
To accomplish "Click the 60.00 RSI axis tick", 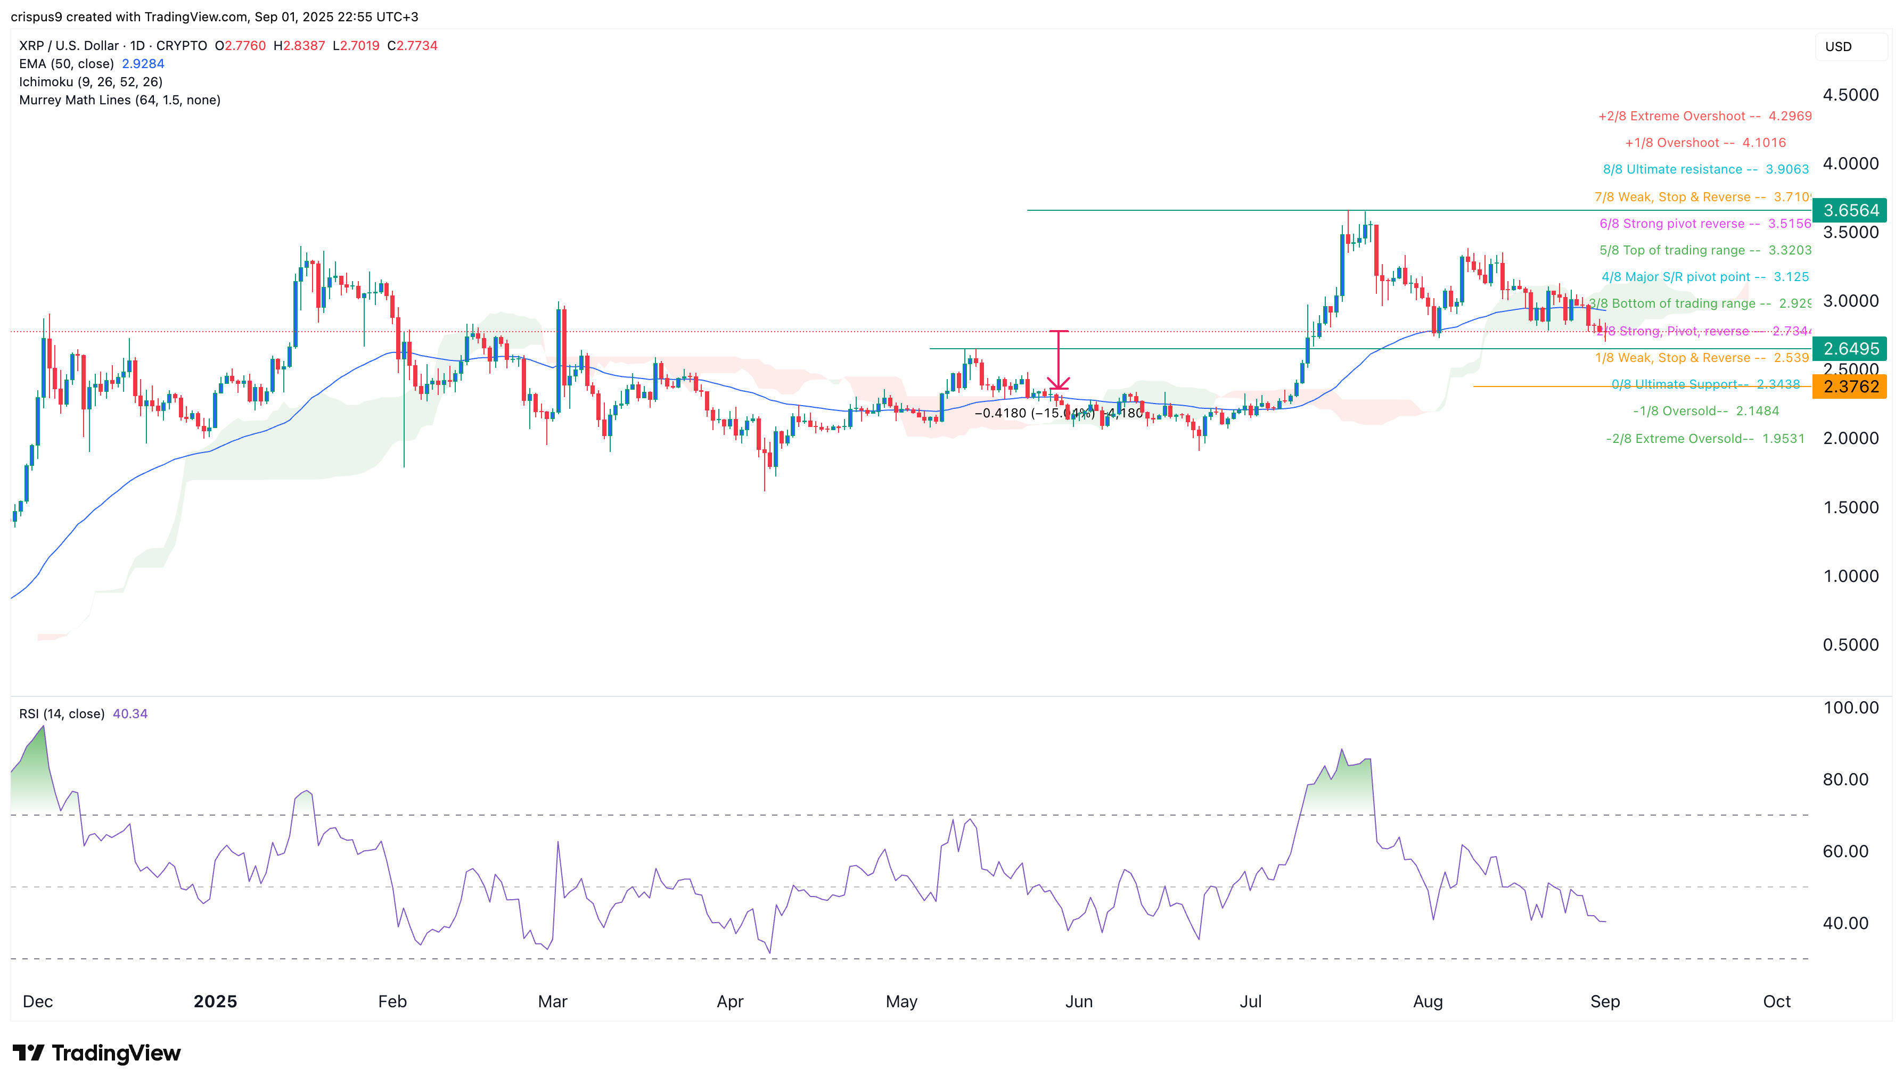I will tap(1845, 852).
